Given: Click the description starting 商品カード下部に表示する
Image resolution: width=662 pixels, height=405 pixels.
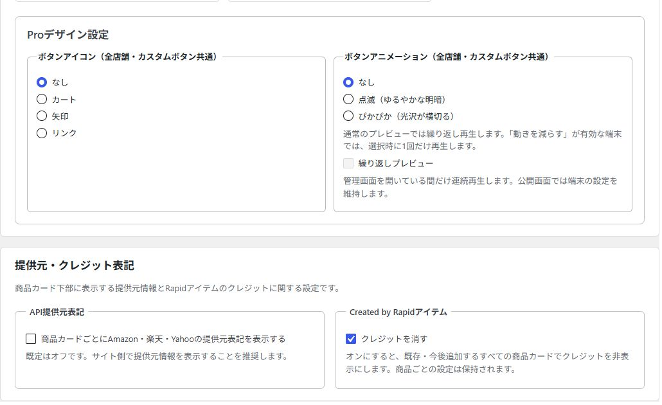Looking at the screenshot, I should 177,289.
